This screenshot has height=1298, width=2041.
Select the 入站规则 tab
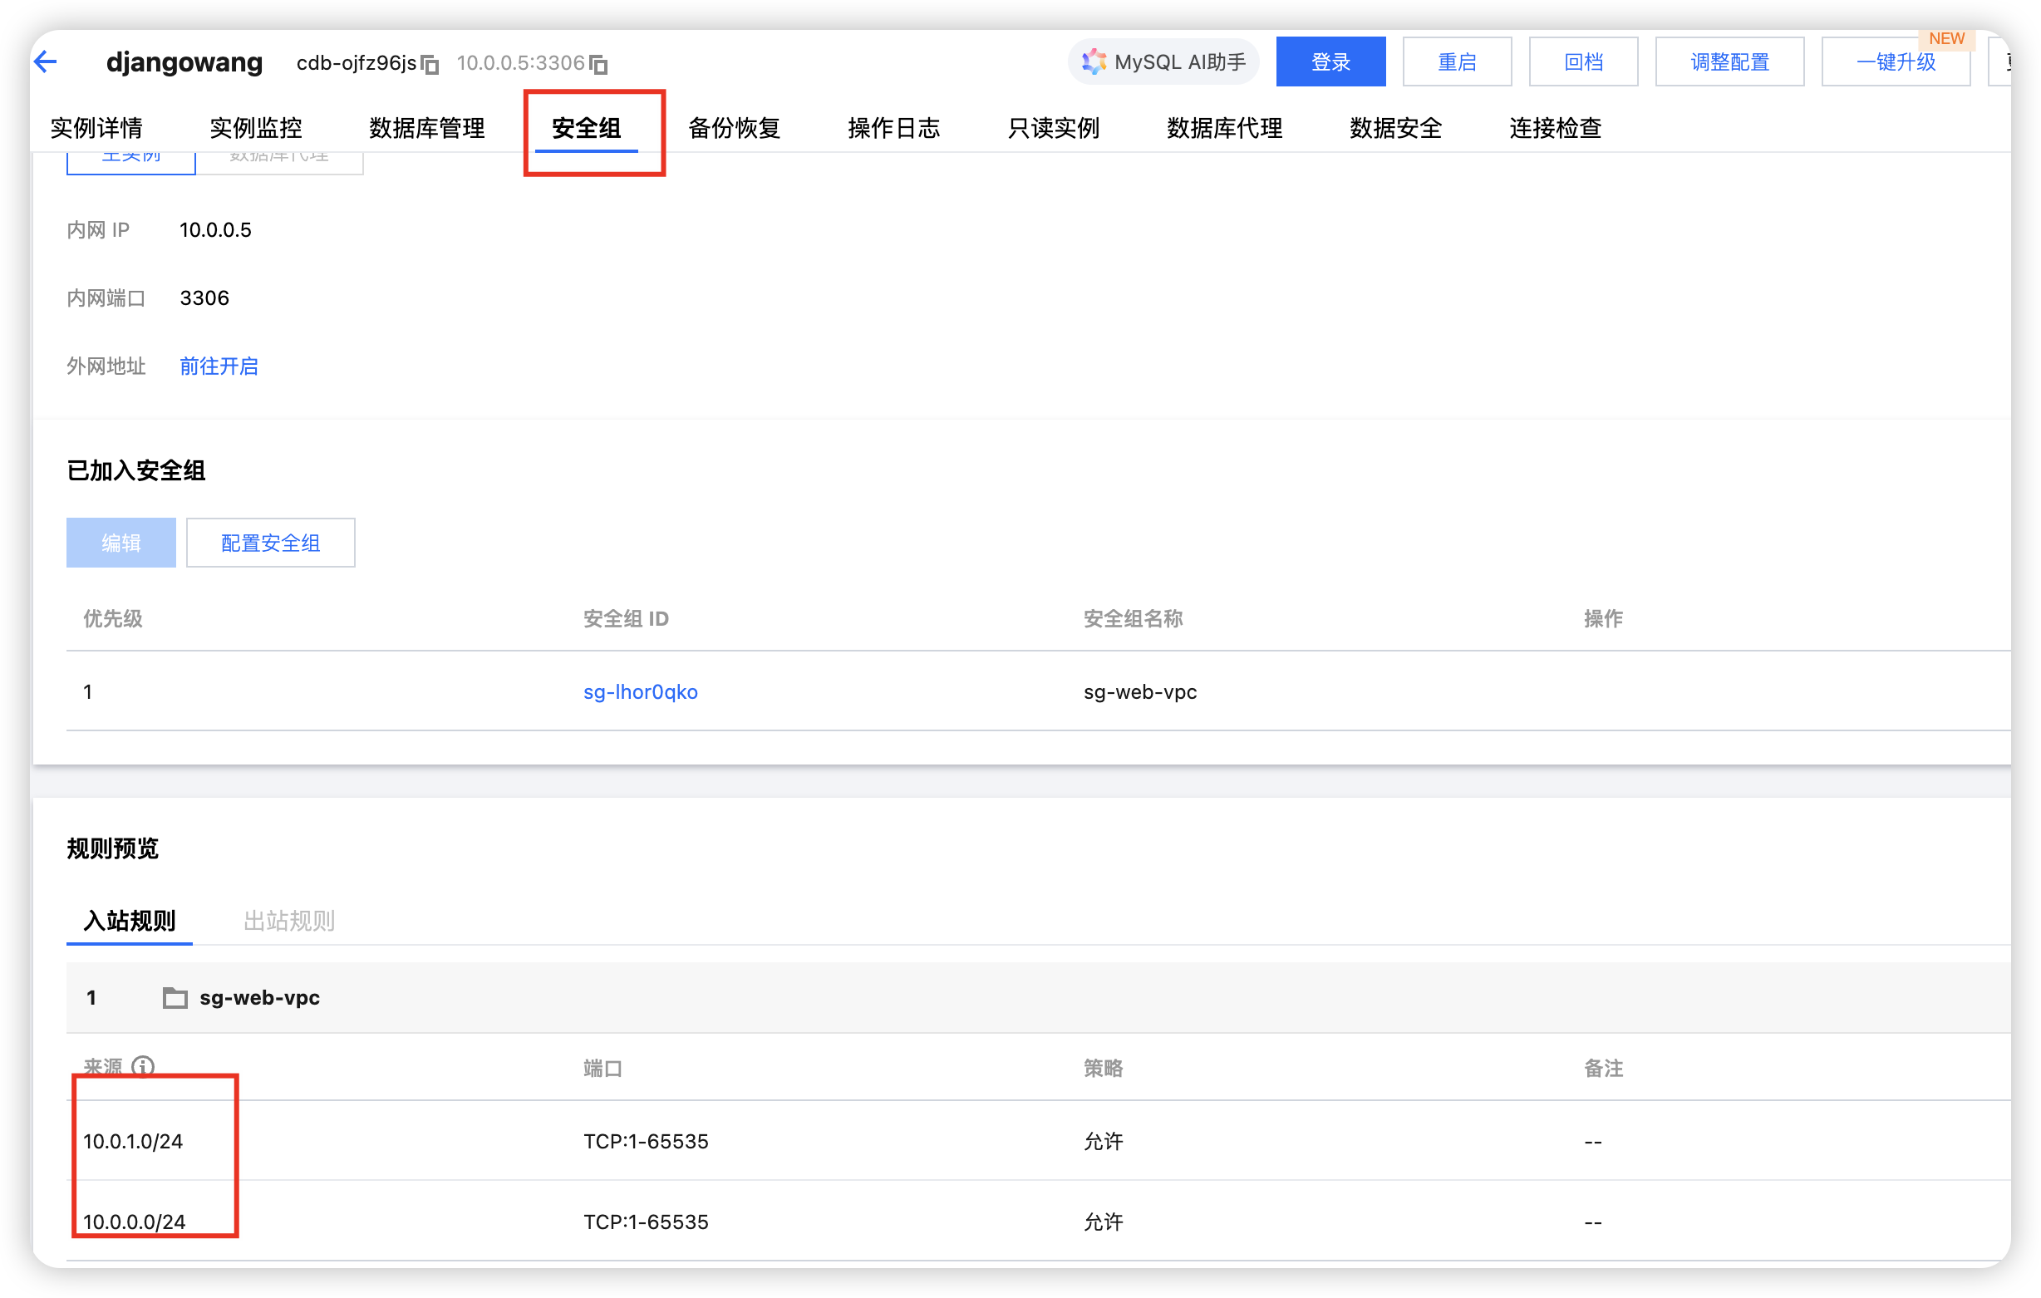(130, 920)
